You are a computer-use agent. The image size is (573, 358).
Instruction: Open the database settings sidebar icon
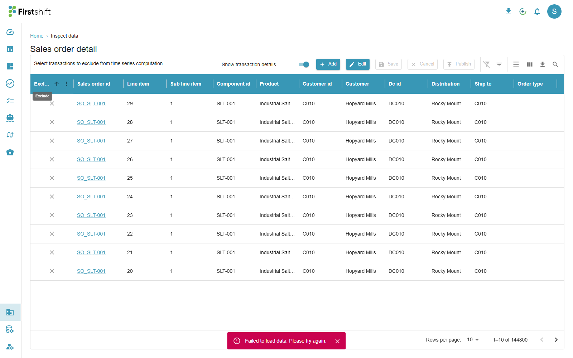[10, 329]
